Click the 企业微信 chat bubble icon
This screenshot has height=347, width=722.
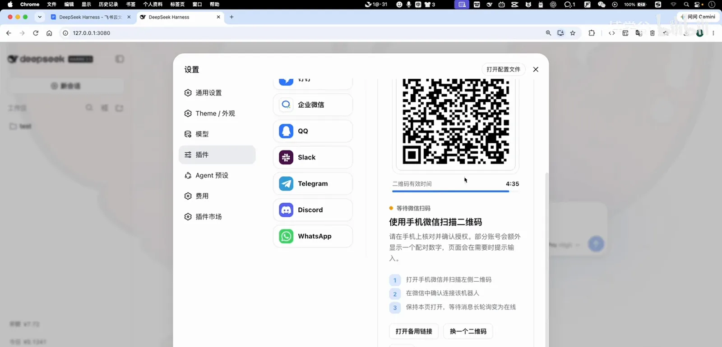click(x=286, y=105)
